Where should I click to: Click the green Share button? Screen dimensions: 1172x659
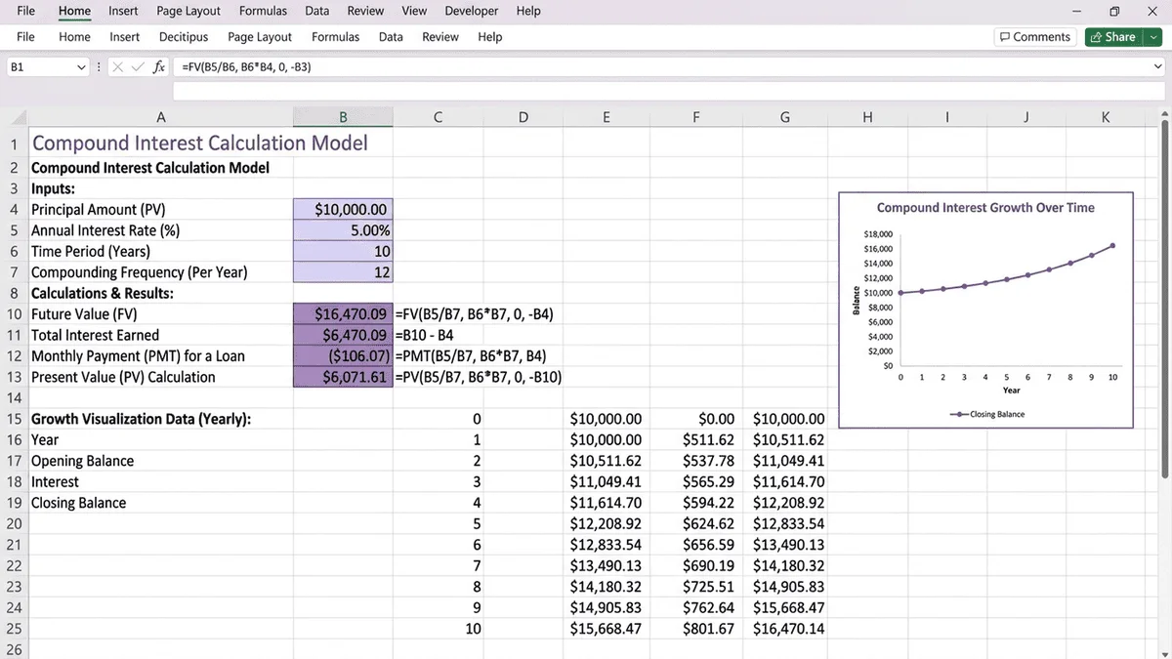1113,37
